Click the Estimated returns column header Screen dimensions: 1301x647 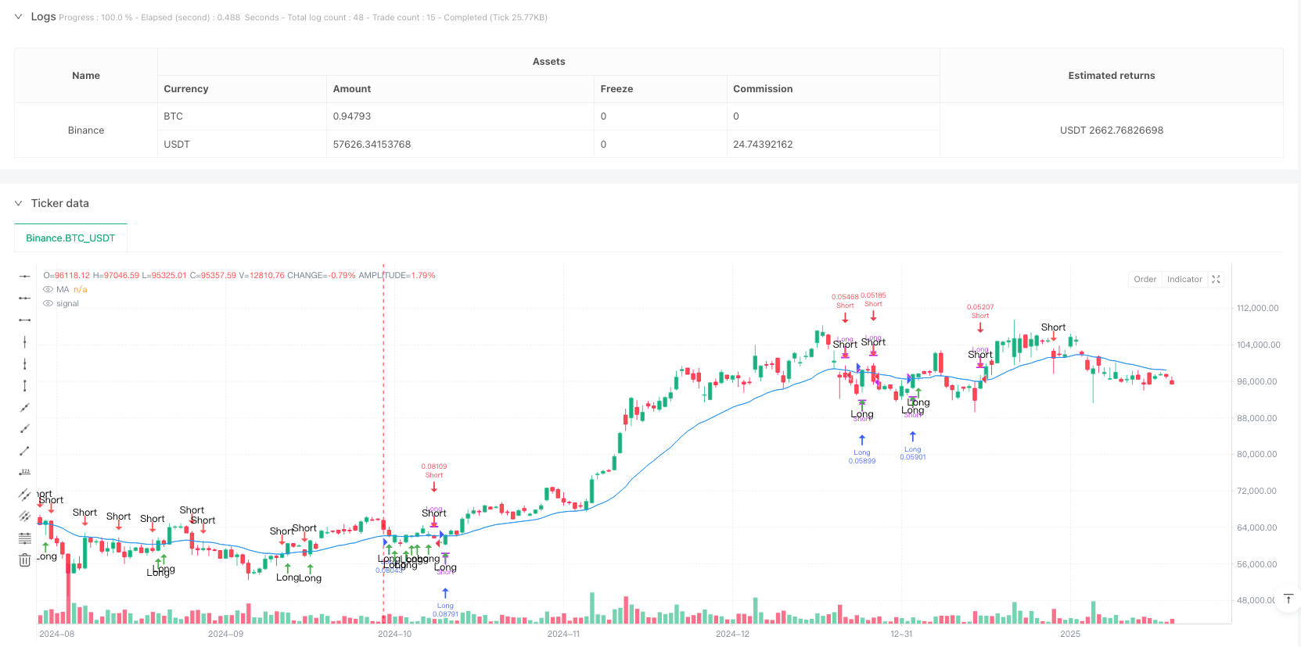[1112, 76]
